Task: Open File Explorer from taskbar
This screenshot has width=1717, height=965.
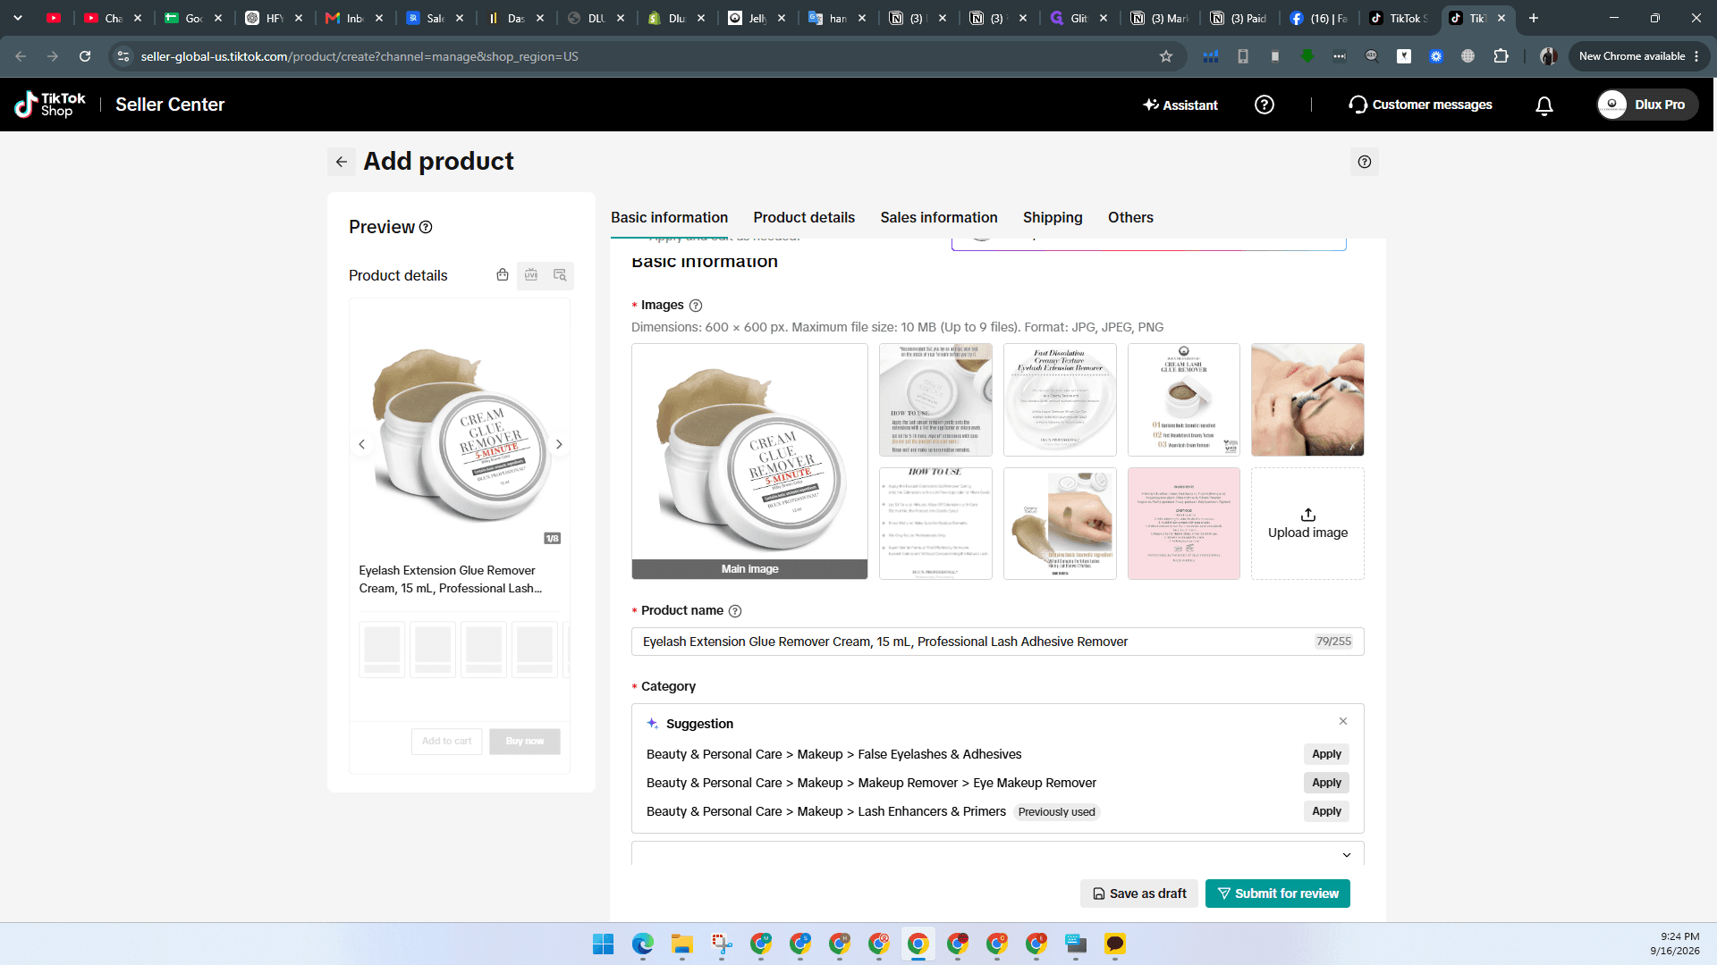Action: click(682, 944)
